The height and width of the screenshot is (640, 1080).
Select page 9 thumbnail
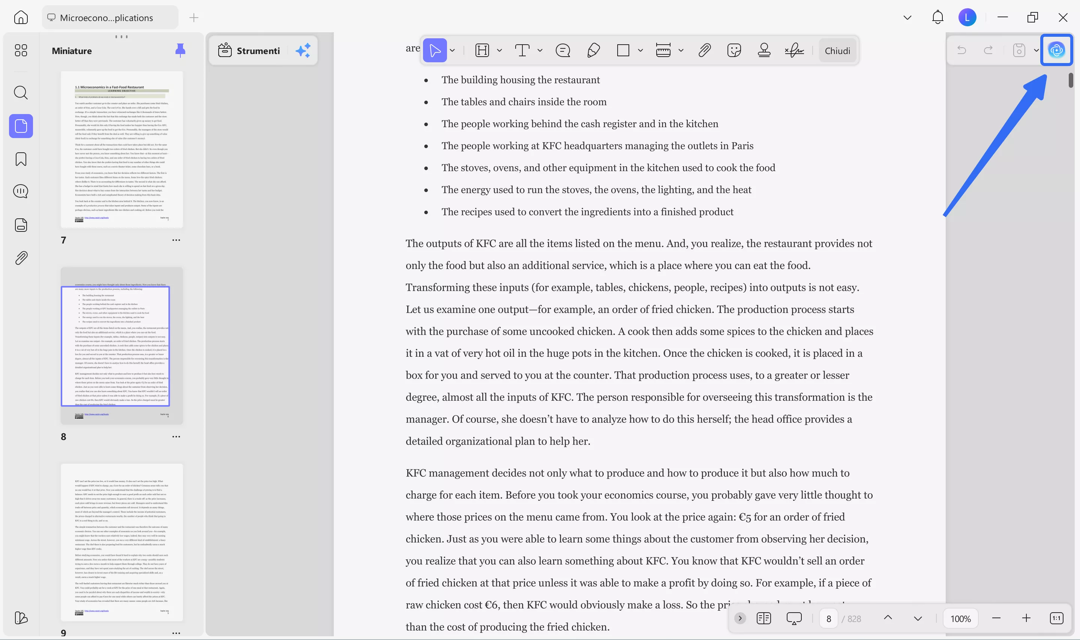(122, 542)
